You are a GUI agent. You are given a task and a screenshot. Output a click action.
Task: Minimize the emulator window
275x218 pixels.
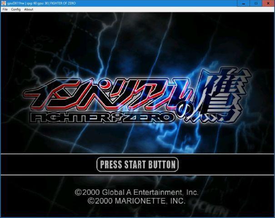(x=244, y=3)
